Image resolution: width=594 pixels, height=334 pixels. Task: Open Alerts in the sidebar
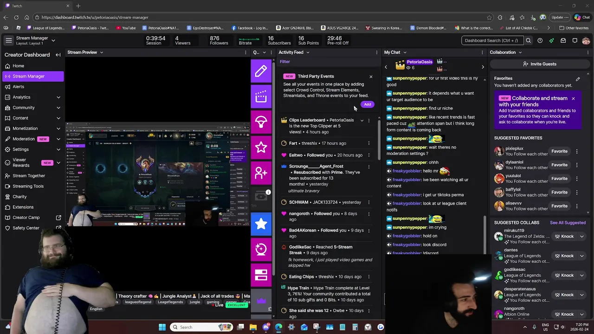(x=32, y=87)
